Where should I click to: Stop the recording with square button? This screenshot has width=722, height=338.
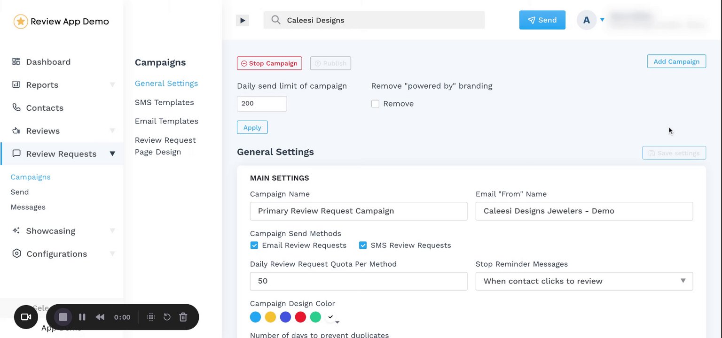[63, 317]
